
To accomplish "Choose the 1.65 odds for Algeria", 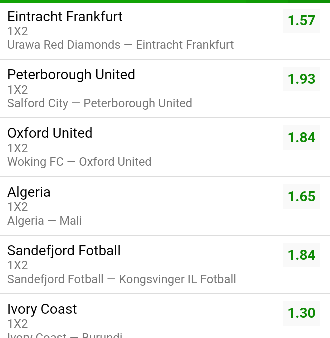I will click(301, 197).
